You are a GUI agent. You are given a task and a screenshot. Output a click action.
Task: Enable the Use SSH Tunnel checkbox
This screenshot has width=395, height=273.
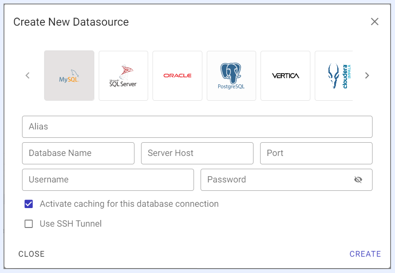(29, 224)
